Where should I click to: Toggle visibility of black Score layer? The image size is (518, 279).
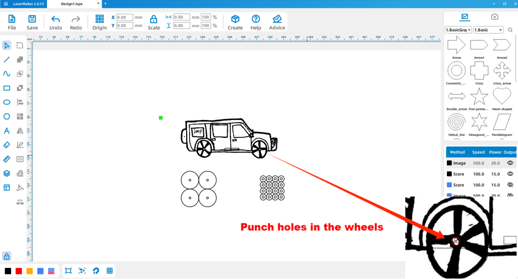[x=510, y=173]
